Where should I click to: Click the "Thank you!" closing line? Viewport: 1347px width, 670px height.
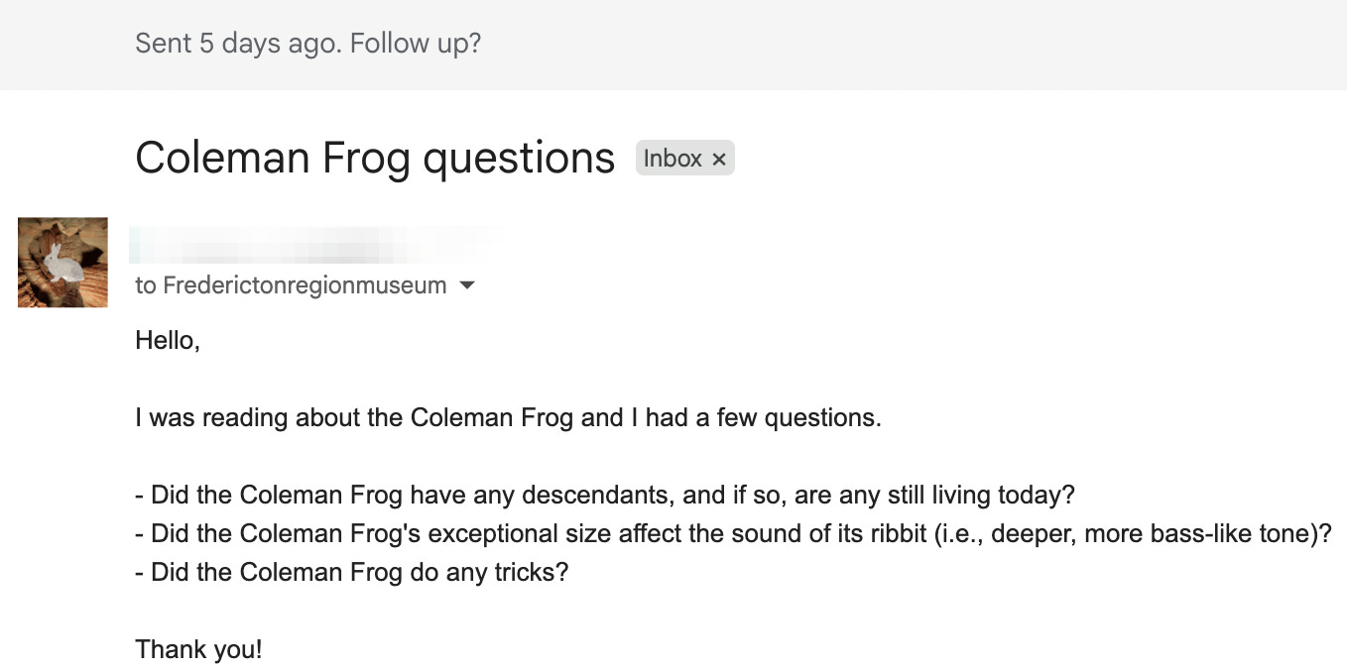[x=198, y=650]
